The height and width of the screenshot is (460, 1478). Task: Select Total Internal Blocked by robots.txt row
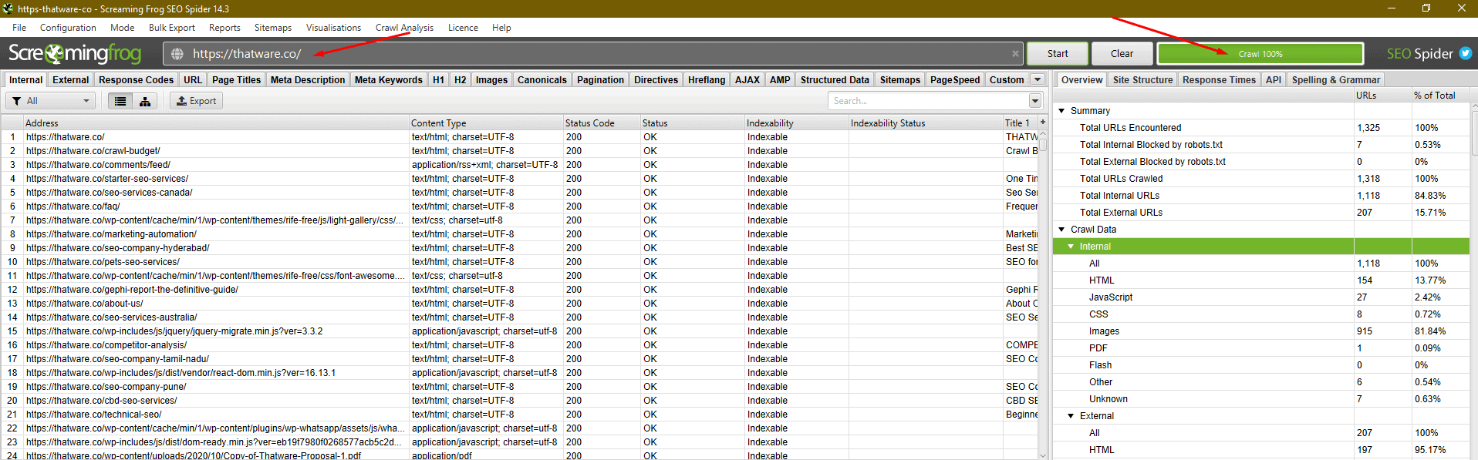coord(1262,145)
